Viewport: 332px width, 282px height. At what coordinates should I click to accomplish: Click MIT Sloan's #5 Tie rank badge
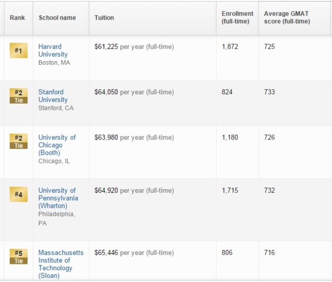pos(18,257)
